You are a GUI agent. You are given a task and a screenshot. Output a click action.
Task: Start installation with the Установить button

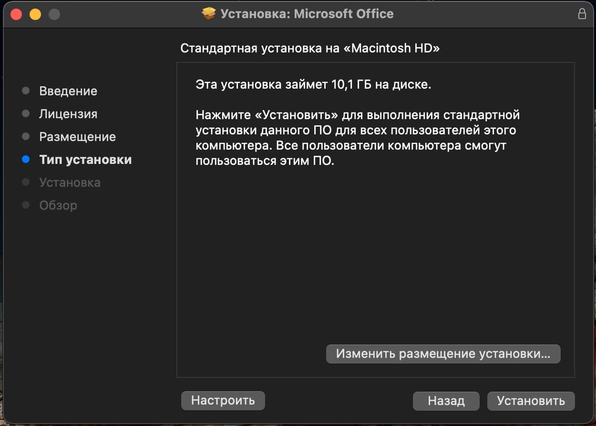click(x=531, y=401)
